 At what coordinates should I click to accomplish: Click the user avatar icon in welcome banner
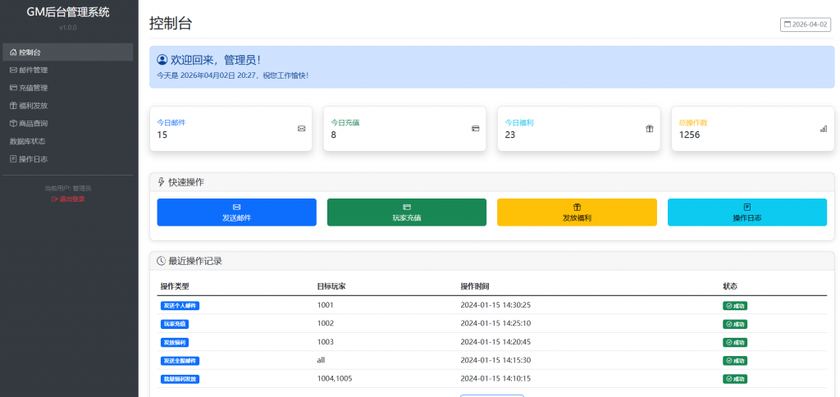point(162,60)
